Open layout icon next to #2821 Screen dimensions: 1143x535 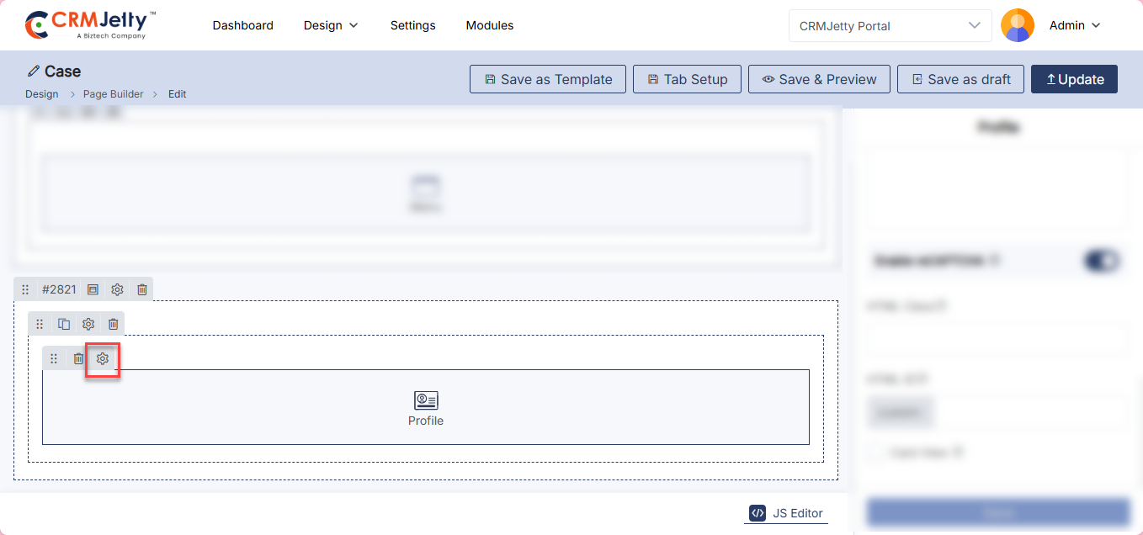click(x=93, y=289)
